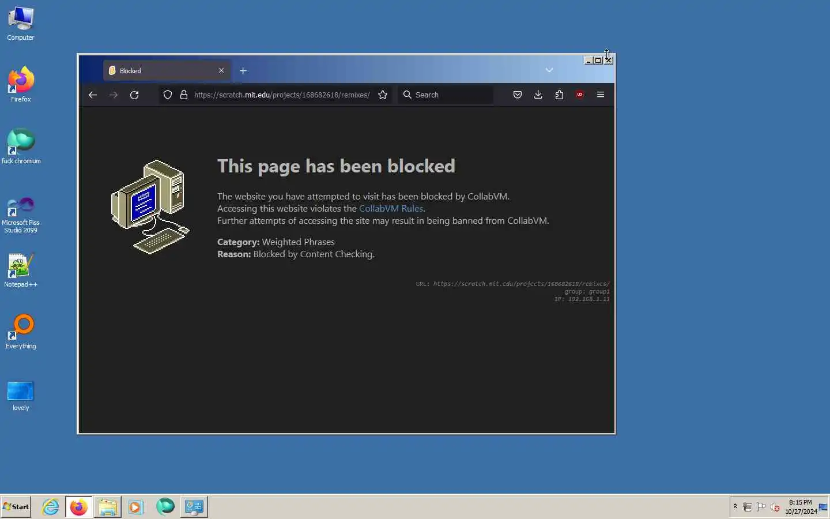Select the Computer desktop icon

tap(21, 24)
